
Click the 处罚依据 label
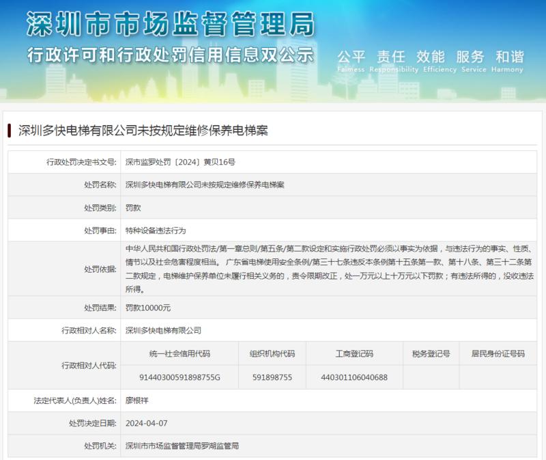100,269
